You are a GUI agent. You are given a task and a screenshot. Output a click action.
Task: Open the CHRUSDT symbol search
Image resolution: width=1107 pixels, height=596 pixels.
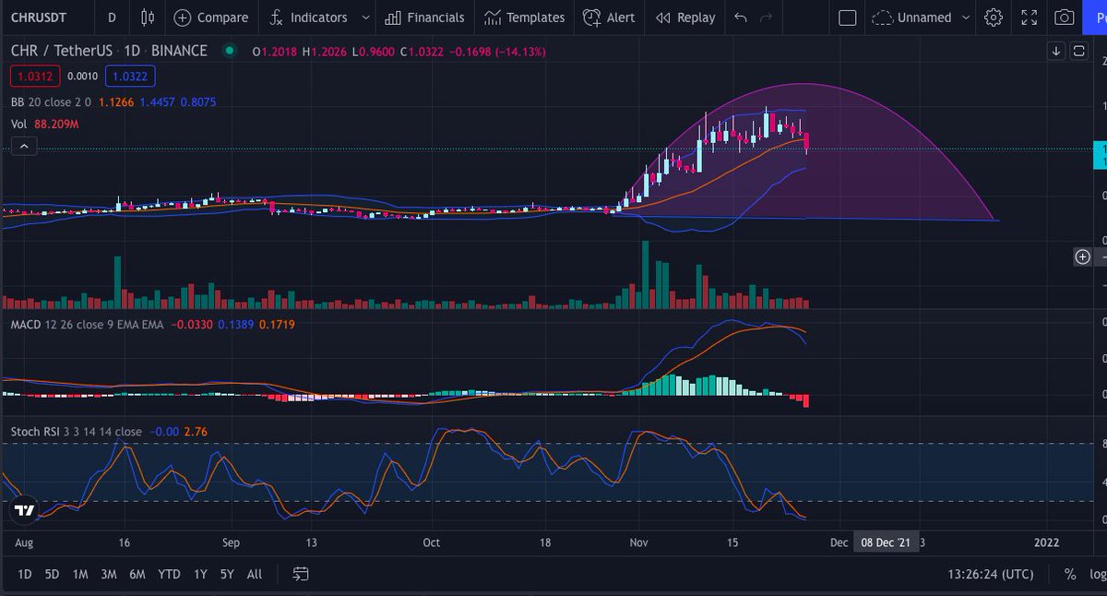[40, 18]
